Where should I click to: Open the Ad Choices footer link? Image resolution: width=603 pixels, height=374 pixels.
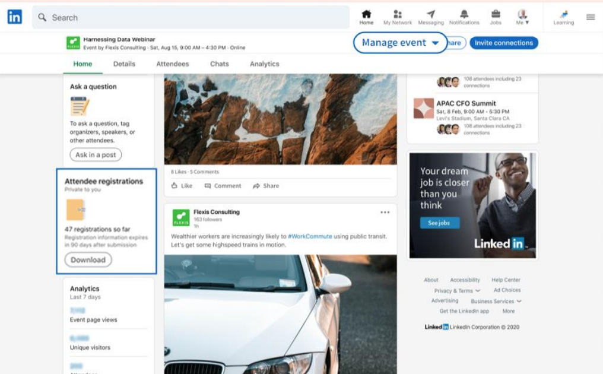point(507,290)
